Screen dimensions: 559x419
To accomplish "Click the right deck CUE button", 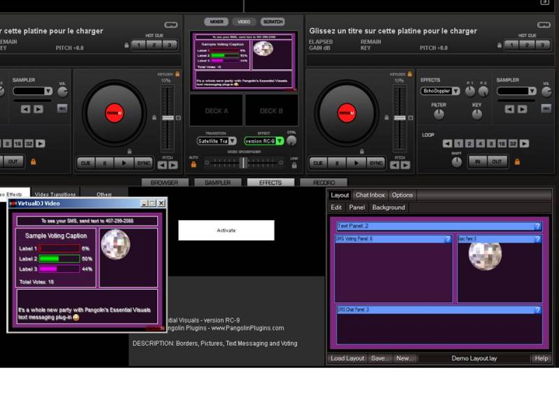I will coord(319,163).
